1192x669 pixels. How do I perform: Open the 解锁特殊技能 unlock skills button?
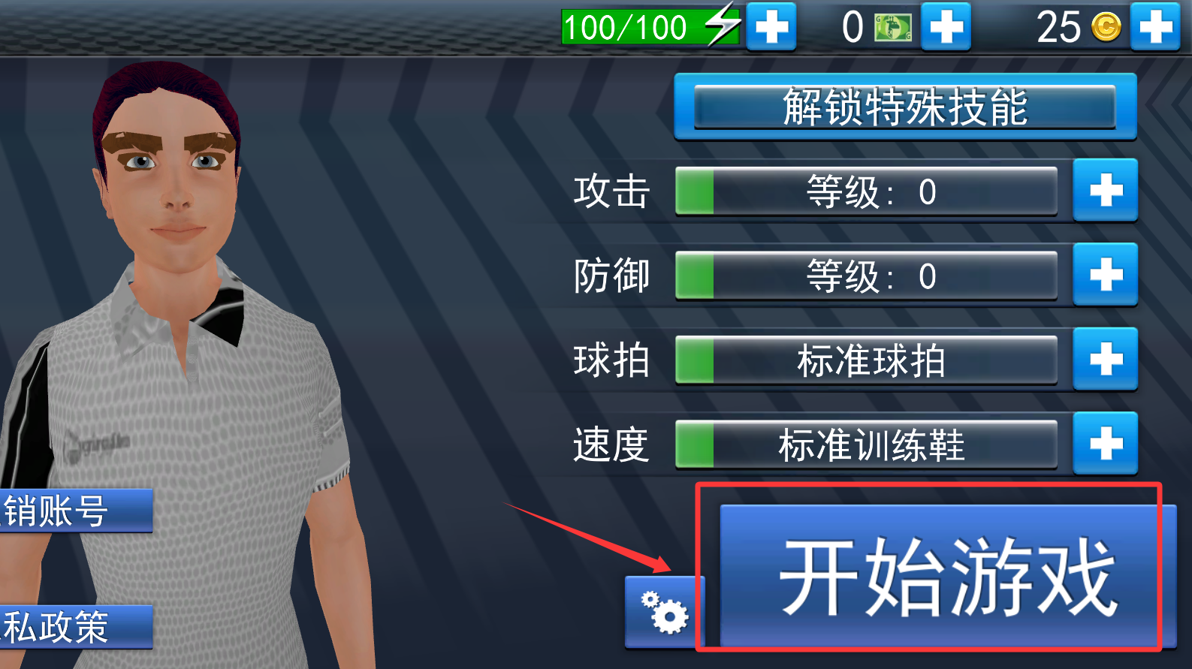(905, 107)
